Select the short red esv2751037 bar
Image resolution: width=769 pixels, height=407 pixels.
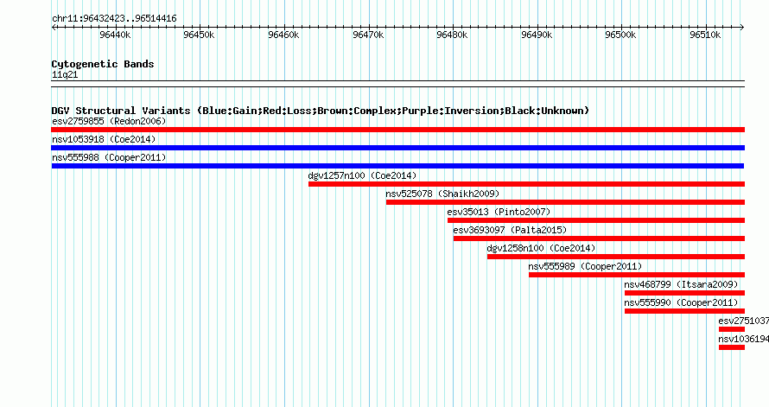[x=732, y=329]
